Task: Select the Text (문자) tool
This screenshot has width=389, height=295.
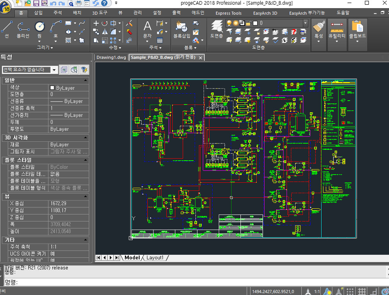Action: tap(147, 29)
